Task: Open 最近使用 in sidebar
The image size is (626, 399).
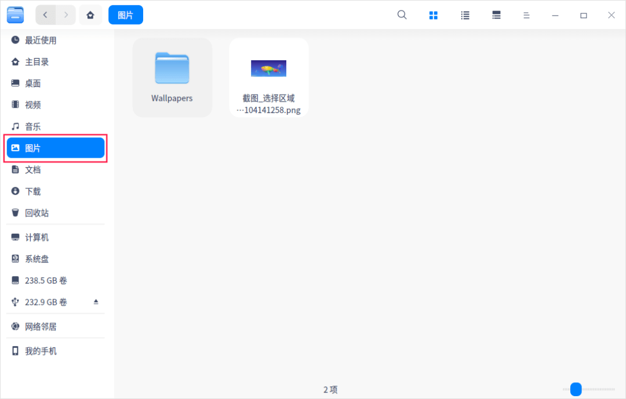Action: point(56,41)
